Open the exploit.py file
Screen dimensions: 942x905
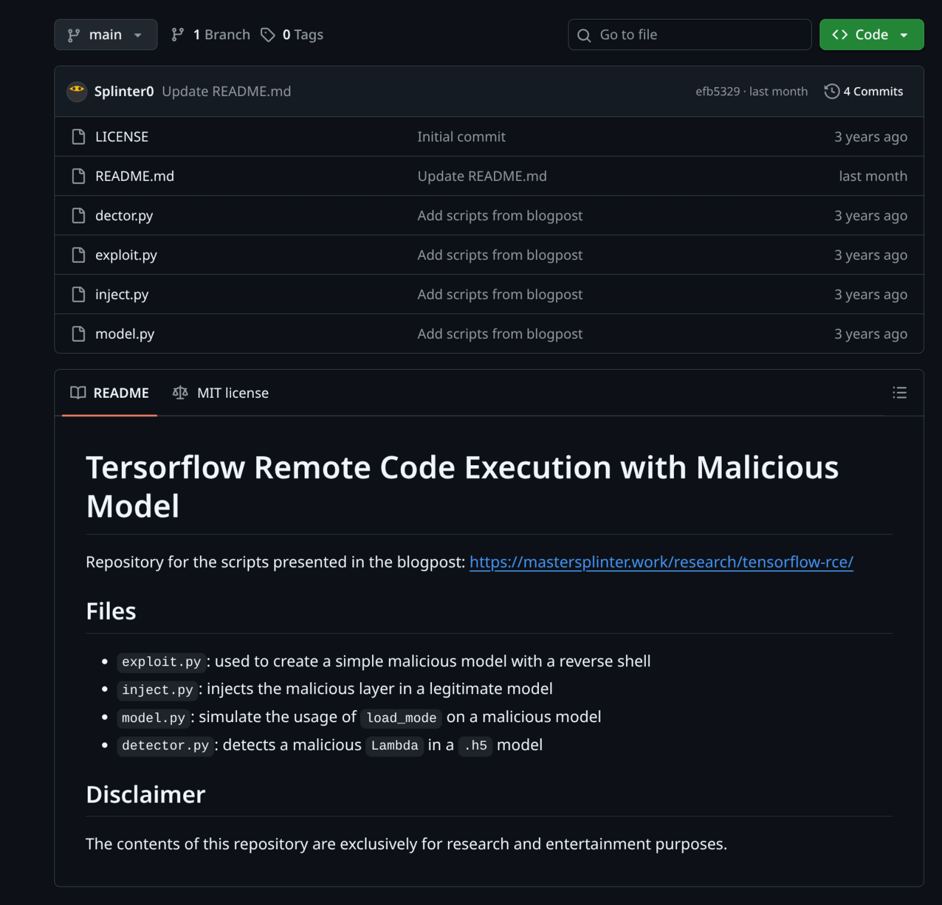pos(126,255)
